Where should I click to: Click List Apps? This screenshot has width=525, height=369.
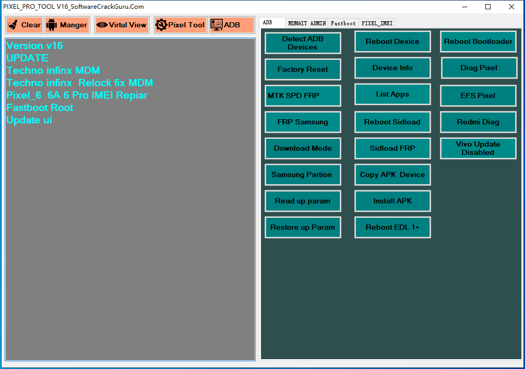coord(392,94)
